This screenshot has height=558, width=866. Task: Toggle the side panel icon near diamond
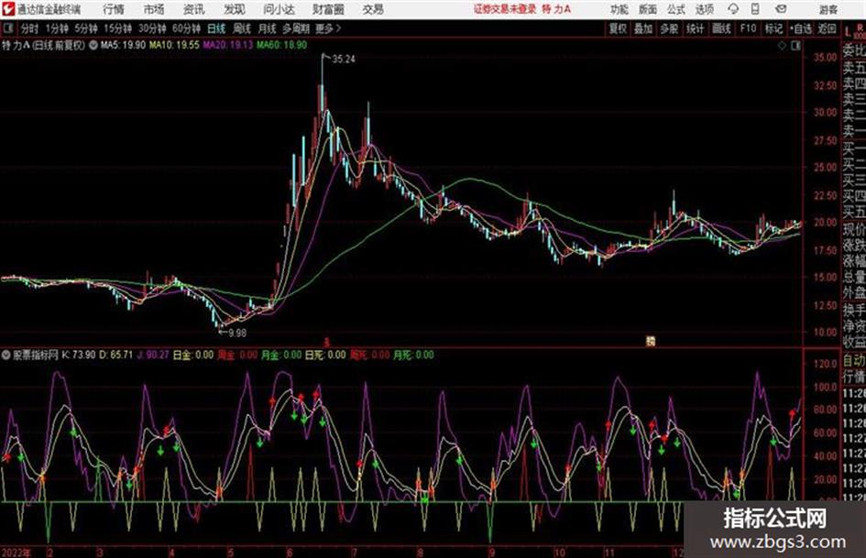[x=795, y=46]
